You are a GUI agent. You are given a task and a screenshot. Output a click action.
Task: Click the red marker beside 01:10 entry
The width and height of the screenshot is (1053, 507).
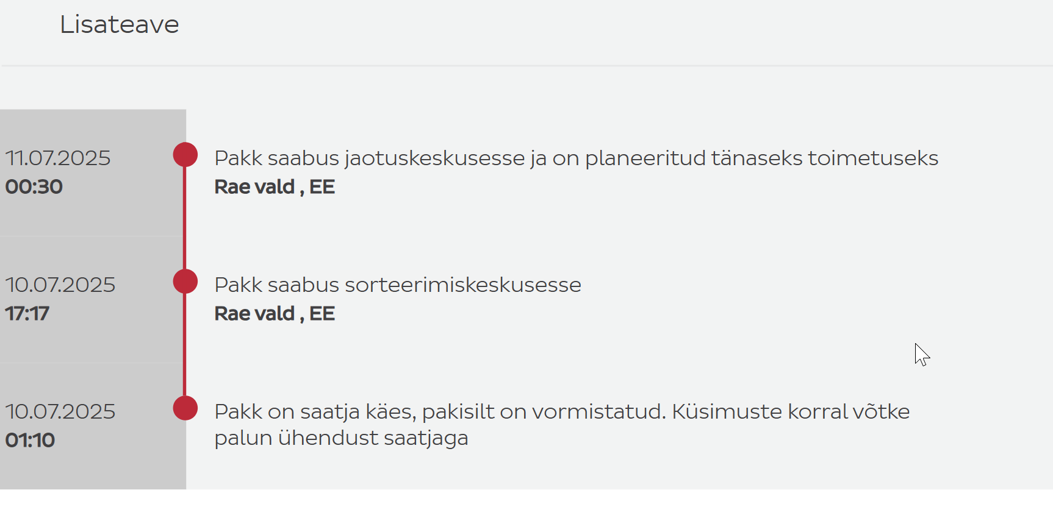point(185,408)
